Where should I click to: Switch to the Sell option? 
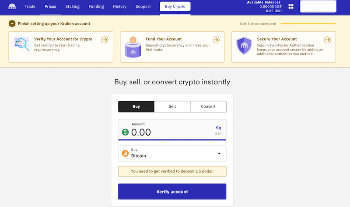pyautogui.click(x=172, y=106)
